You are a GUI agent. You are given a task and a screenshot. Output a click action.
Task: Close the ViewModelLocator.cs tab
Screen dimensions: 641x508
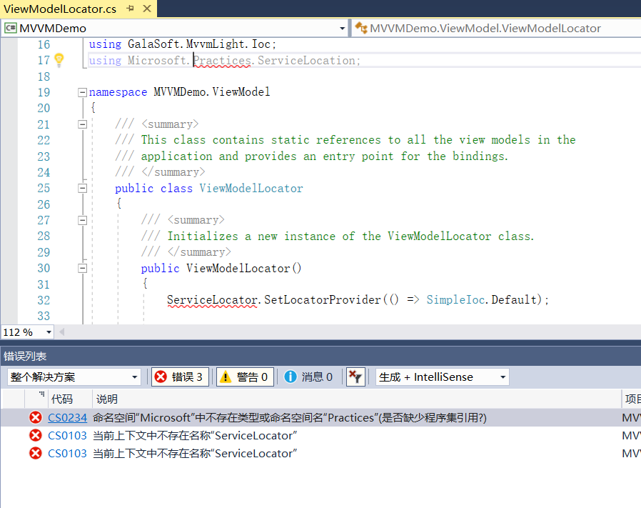147,8
